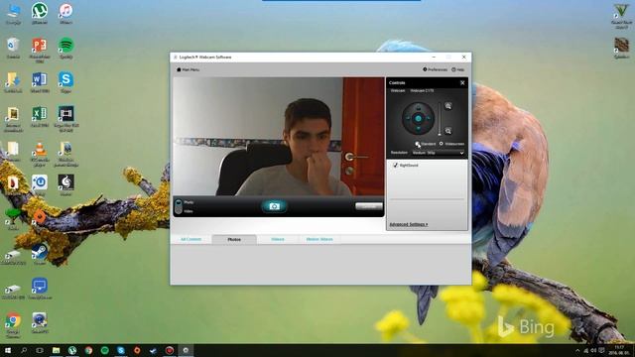Viewport: 635px width, 357px height.
Task: Zoom in the webcam with the upper magnifier
Action: (x=447, y=106)
